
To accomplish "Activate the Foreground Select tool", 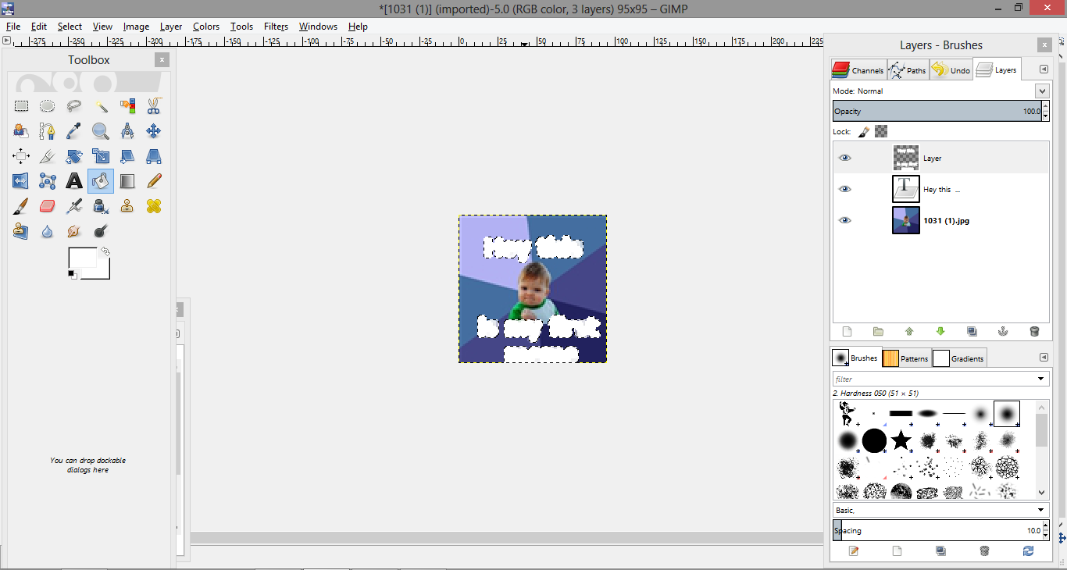I will pyautogui.click(x=21, y=131).
